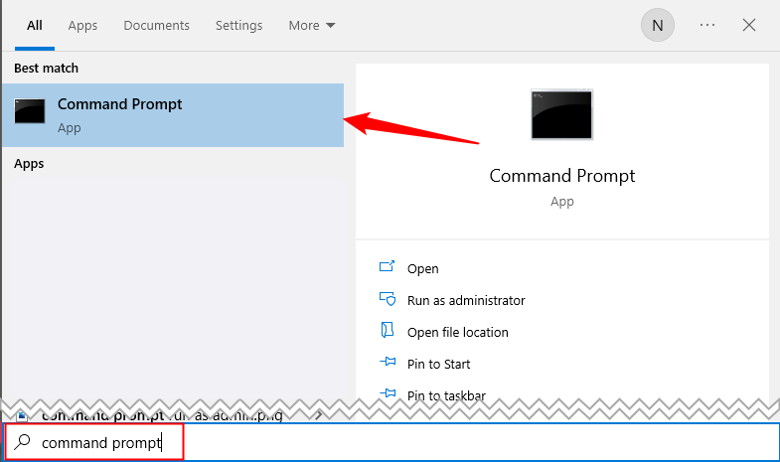Select the Open file location text
The image size is (780, 462).
coord(457,332)
